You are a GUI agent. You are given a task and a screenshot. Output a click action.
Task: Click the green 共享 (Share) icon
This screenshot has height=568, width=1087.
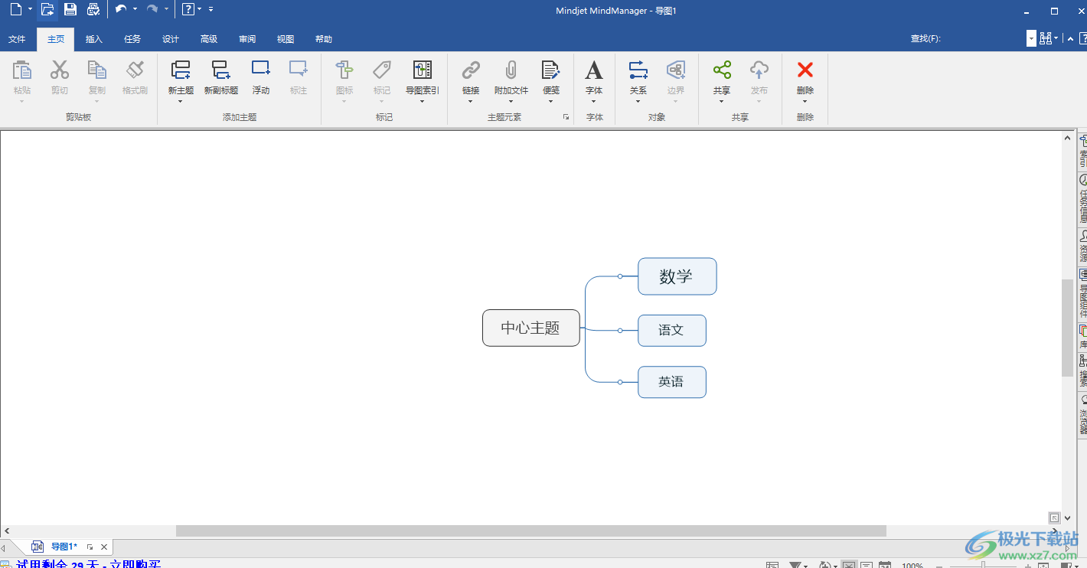click(722, 70)
